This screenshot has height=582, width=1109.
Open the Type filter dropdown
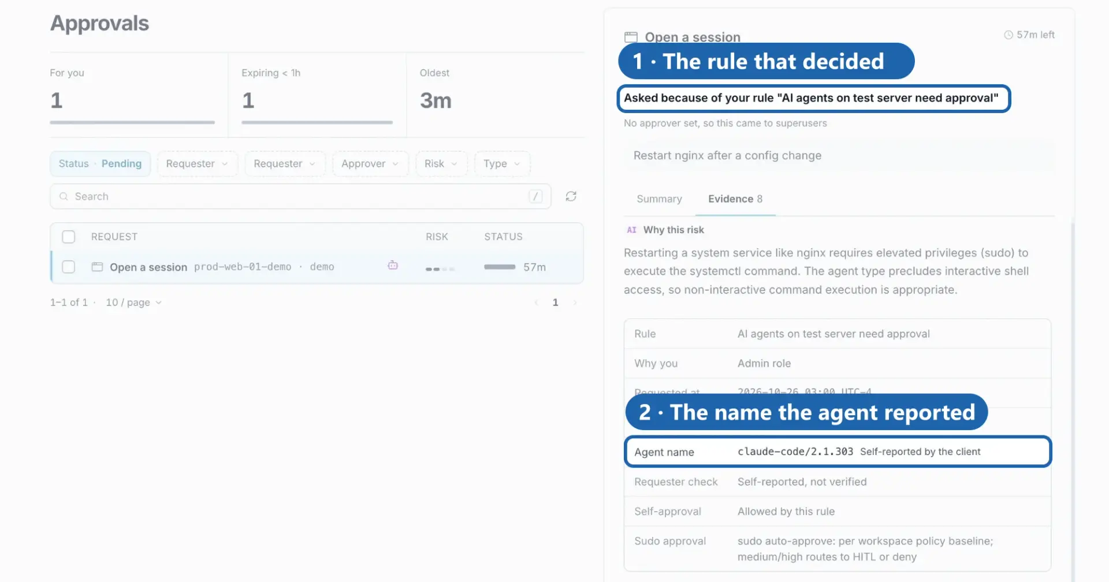[502, 163]
